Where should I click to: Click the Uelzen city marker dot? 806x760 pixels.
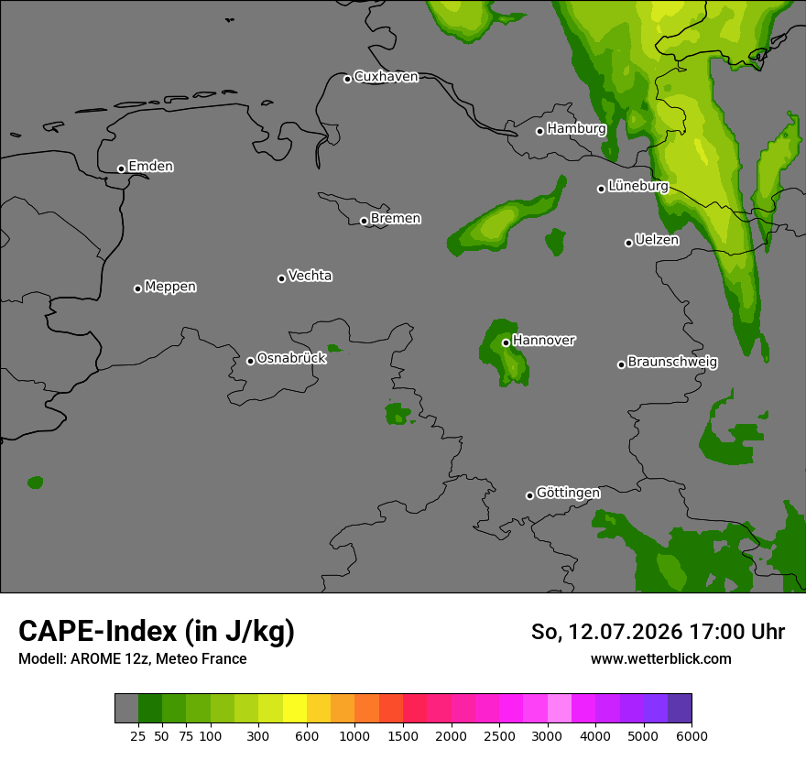(x=628, y=243)
